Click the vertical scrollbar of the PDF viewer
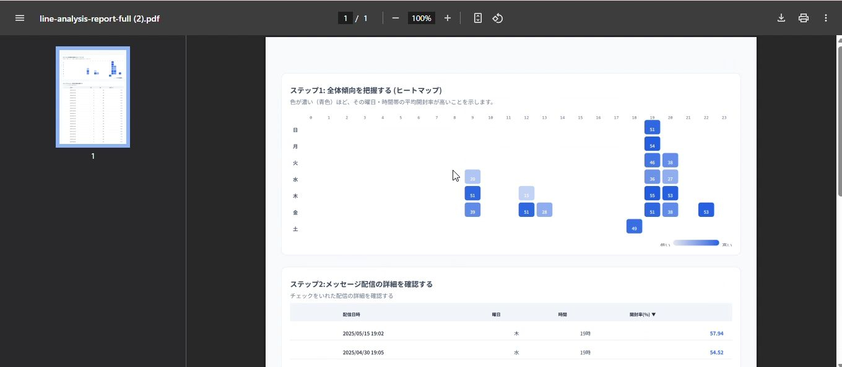842x367 pixels. coord(839,120)
